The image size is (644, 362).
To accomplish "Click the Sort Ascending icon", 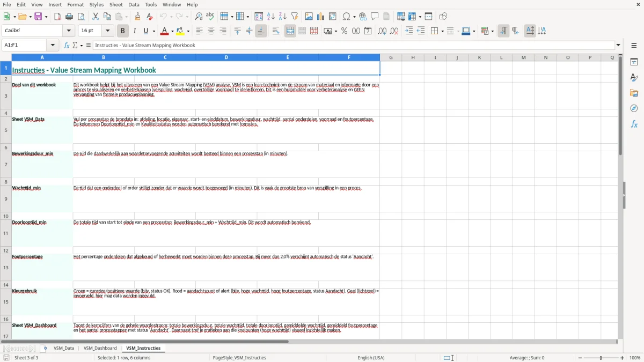I will click(x=271, y=17).
